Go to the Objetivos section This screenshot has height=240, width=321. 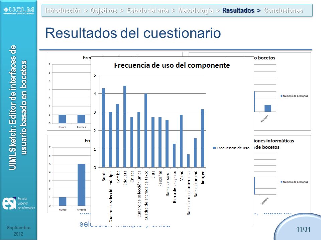click(x=104, y=10)
